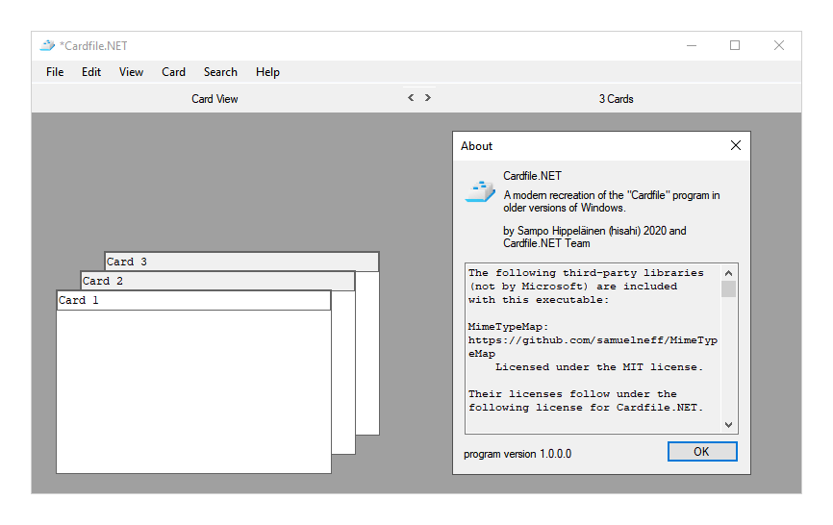This screenshot has width=833, height=525.
Task: Click the MimeTypeMap GitHub URL text
Action: tap(593, 347)
